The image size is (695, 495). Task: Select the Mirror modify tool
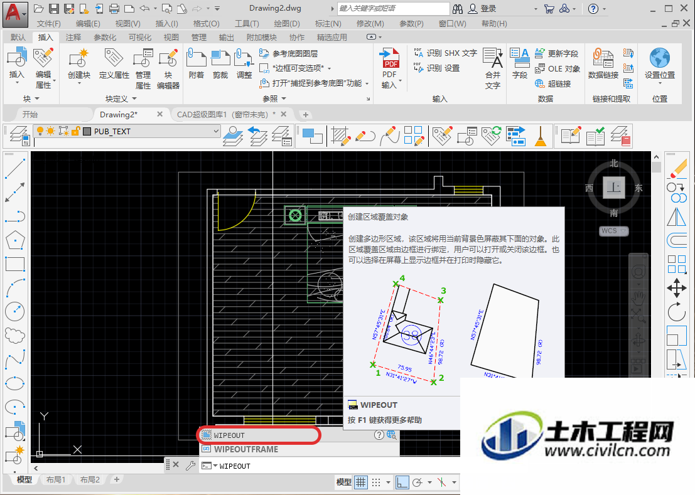click(677, 216)
